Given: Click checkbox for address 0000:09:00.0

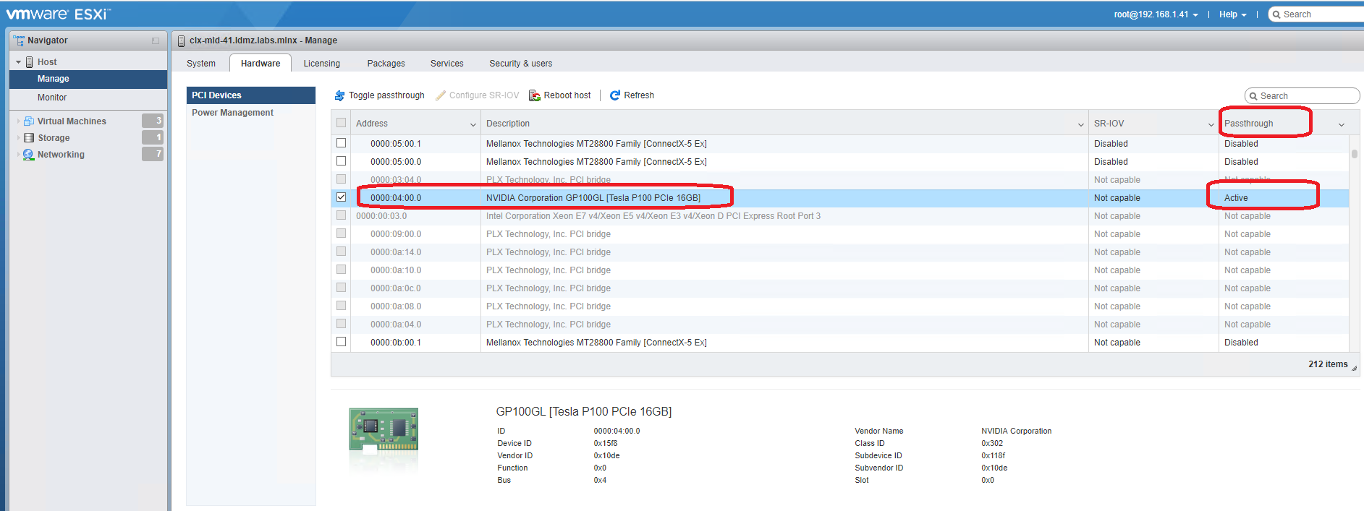Looking at the screenshot, I should [x=341, y=233].
